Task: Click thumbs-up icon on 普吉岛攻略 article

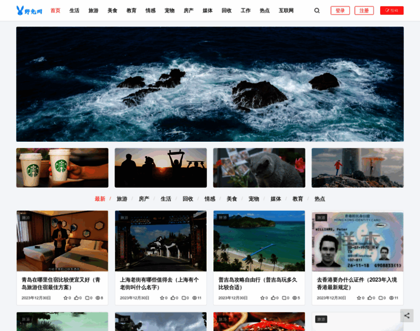Action: [273, 298]
